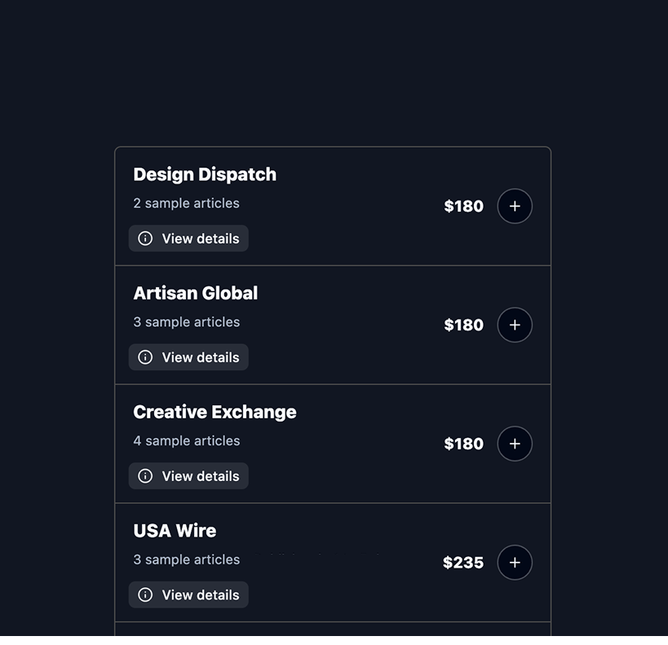Viewport: 668px width, 645px height.
Task: Click info icon under USA Wire
Action: point(145,594)
